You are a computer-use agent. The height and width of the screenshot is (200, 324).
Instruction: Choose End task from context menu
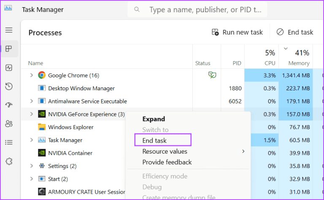tap(154, 141)
